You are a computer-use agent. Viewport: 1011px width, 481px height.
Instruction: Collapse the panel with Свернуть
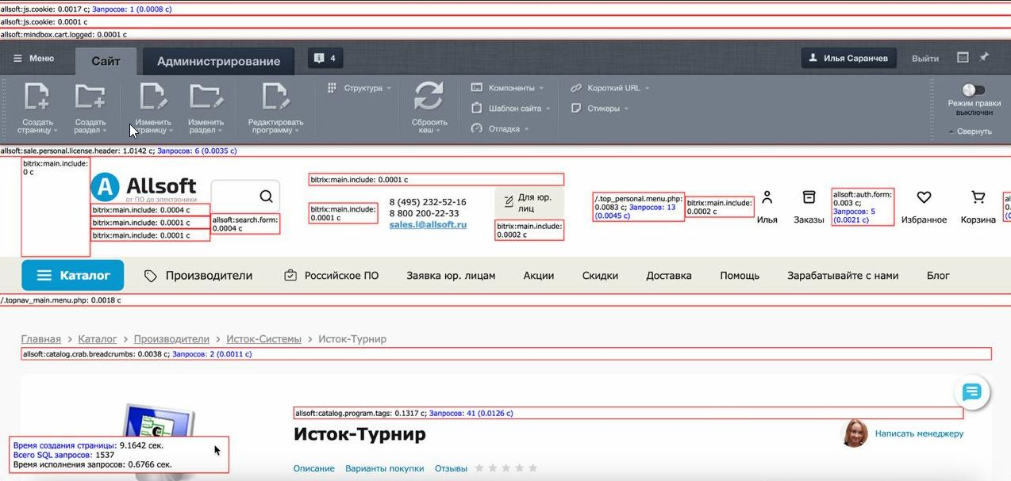pyautogui.click(x=970, y=132)
